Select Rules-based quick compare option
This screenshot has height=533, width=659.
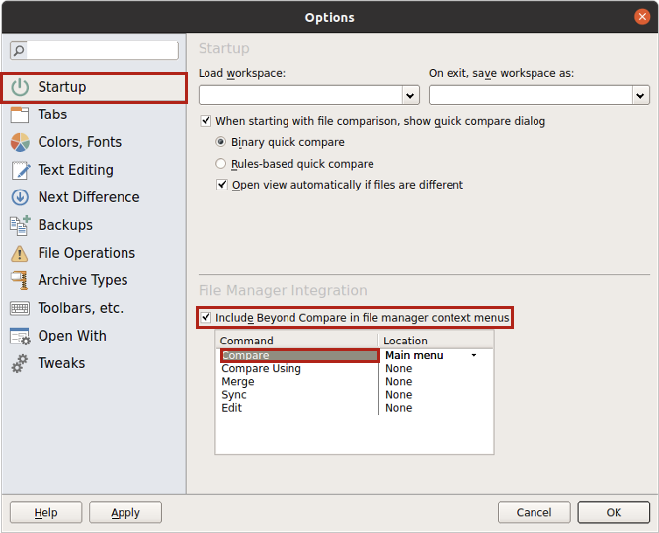click(x=220, y=164)
